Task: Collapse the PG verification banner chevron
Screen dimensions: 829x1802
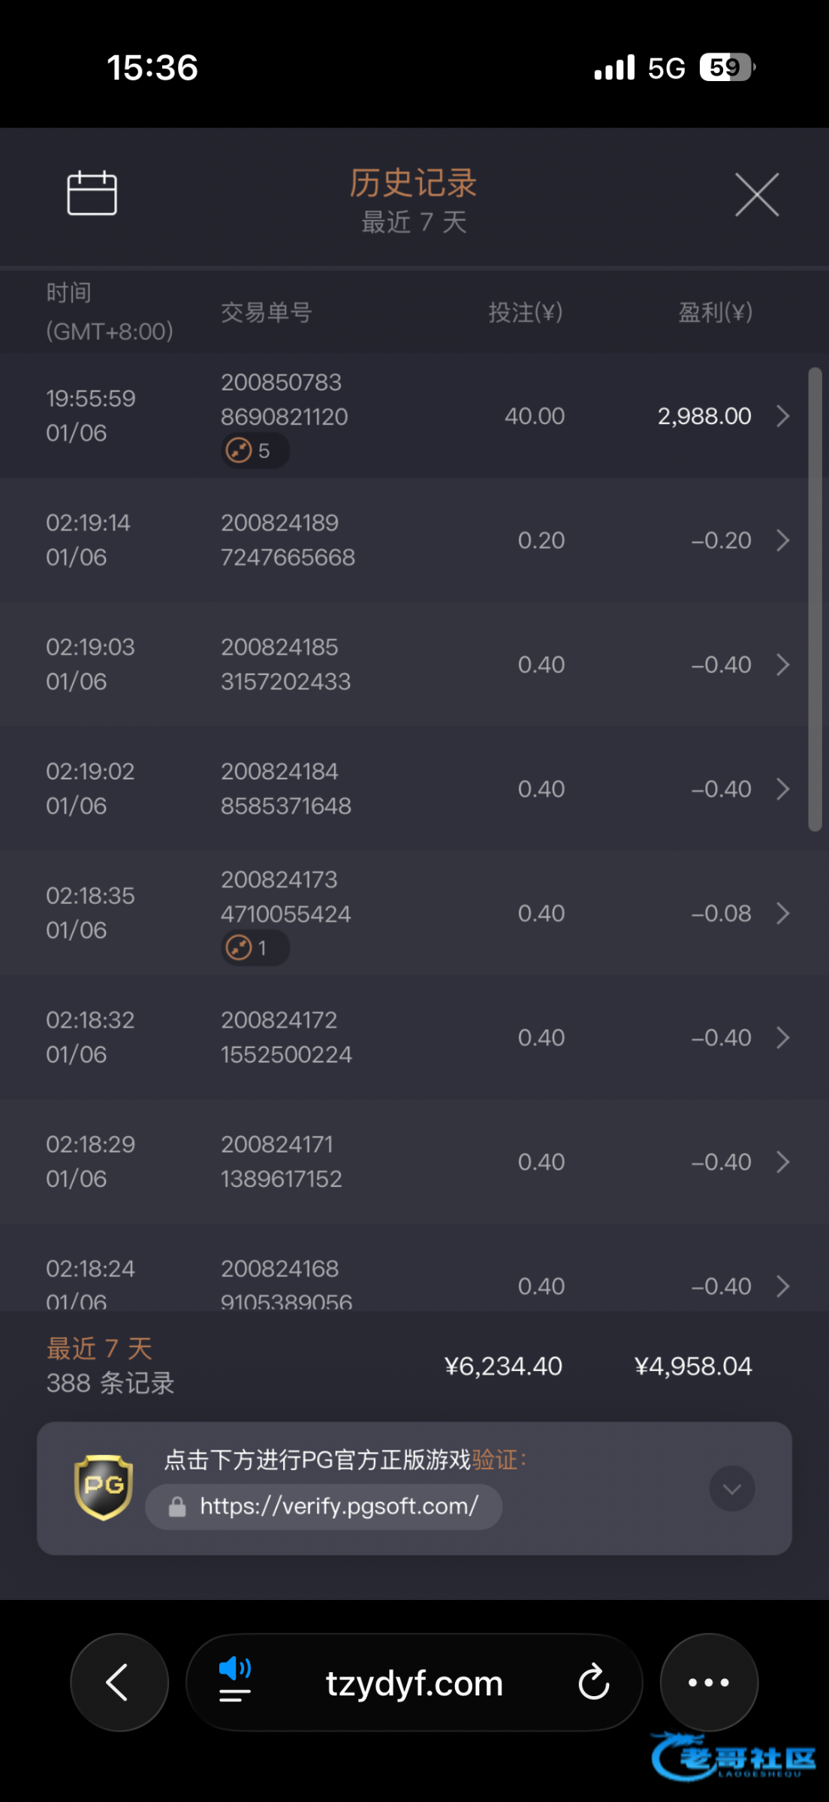Action: pos(732,1488)
